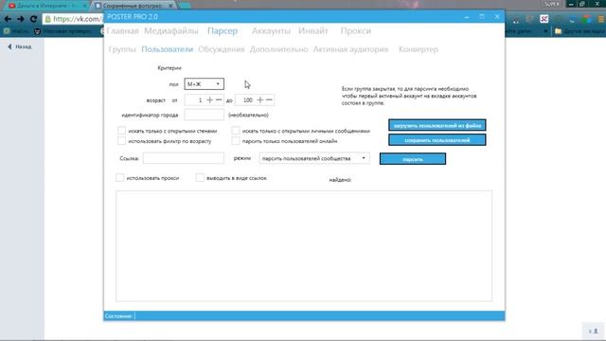This screenshot has width=606, height=341.
Task: Select the 'Парсер' tab
Action: pos(223,31)
